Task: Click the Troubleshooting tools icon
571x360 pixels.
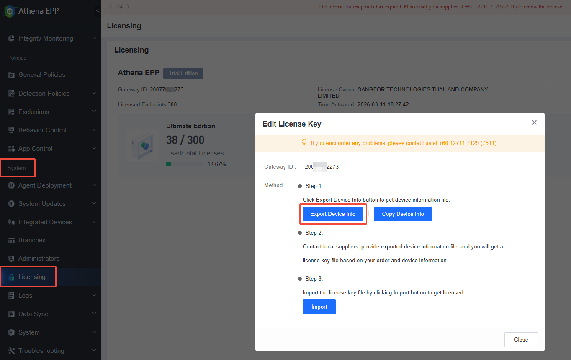Action: tap(11, 351)
